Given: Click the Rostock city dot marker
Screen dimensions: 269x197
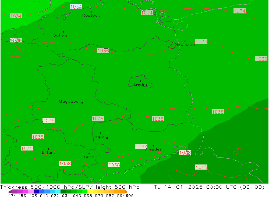Looking at the screenshot, I should [x=91, y=12].
